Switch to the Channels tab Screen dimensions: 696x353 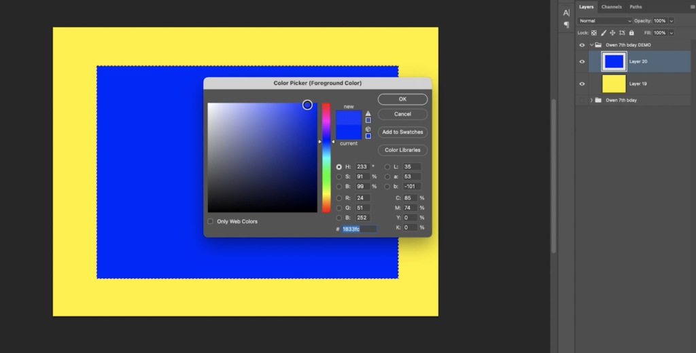pyautogui.click(x=611, y=7)
